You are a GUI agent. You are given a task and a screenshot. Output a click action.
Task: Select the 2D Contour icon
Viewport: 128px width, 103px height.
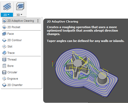pos(4,40)
